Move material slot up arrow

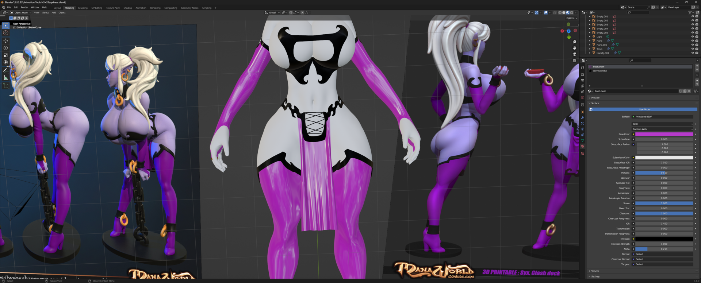(697, 80)
